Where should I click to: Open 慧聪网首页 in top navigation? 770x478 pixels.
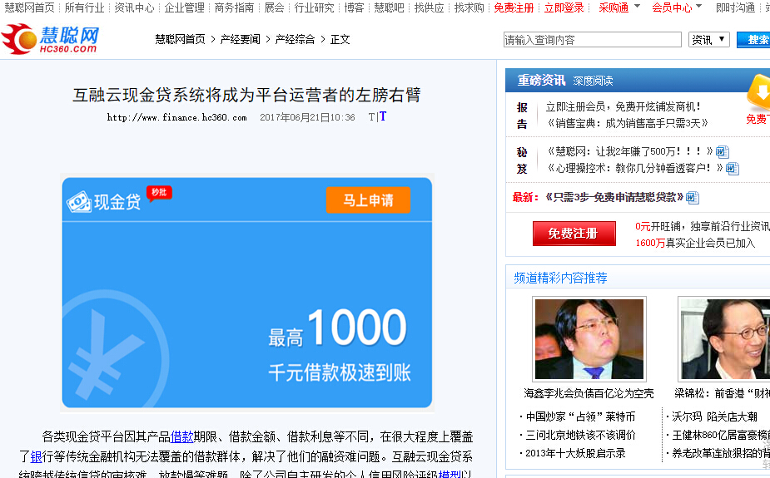coord(29,7)
